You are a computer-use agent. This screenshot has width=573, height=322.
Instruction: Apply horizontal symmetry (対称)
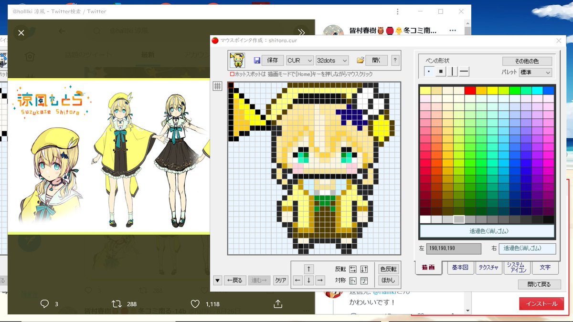pyautogui.click(x=353, y=280)
